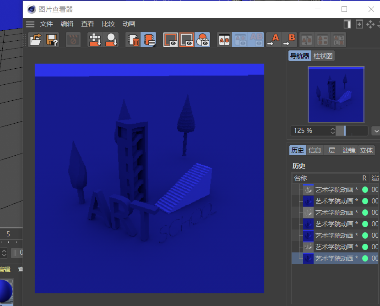380x306 pixels.
Task: Click the Save image as disk icon
Action: pos(52,40)
